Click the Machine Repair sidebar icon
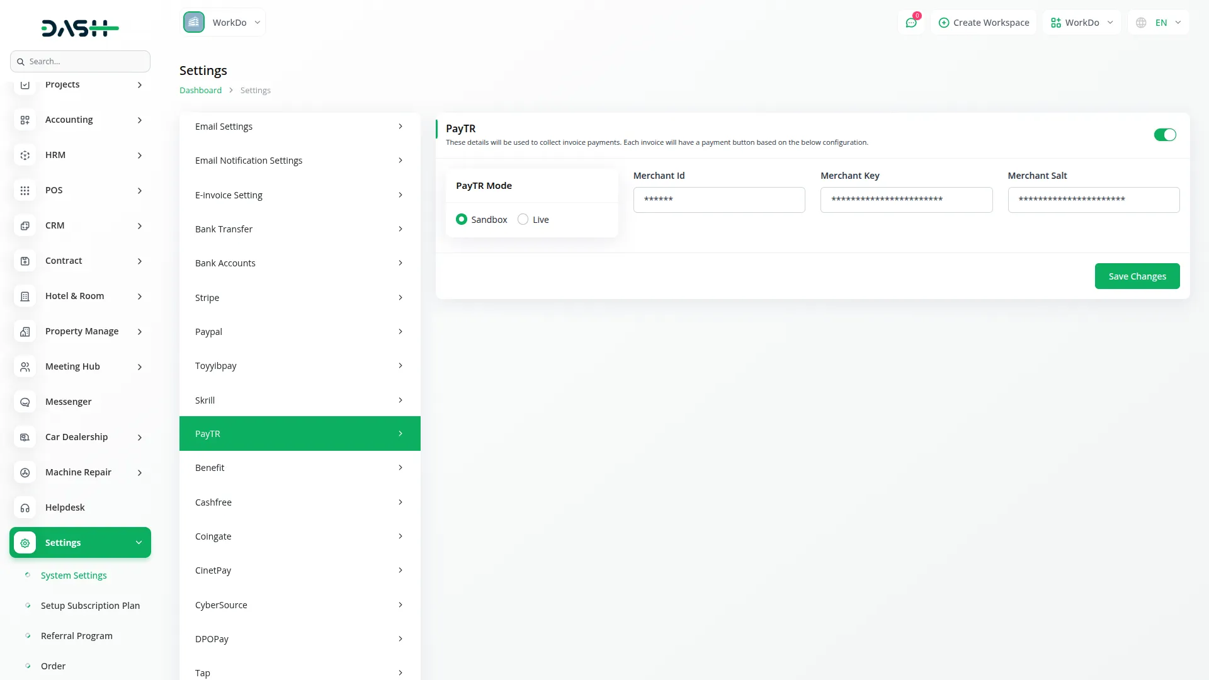Image resolution: width=1209 pixels, height=680 pixels. (x=25, y=472)
